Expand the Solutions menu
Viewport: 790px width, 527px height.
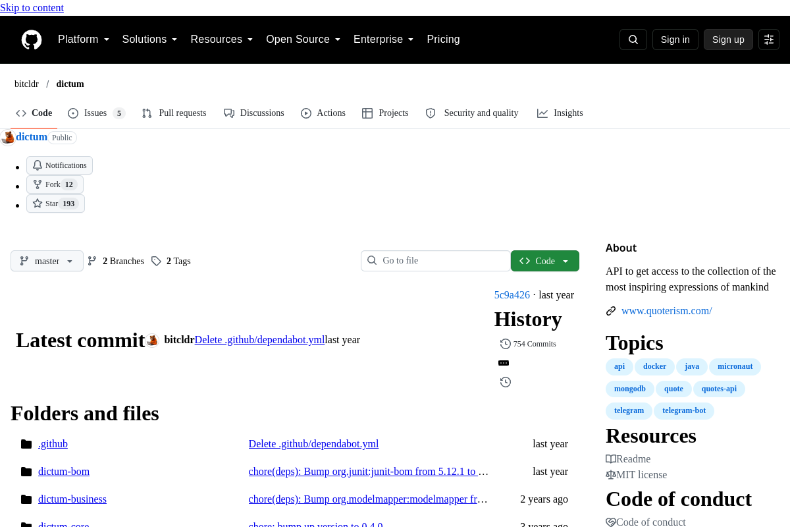[150, 40]
